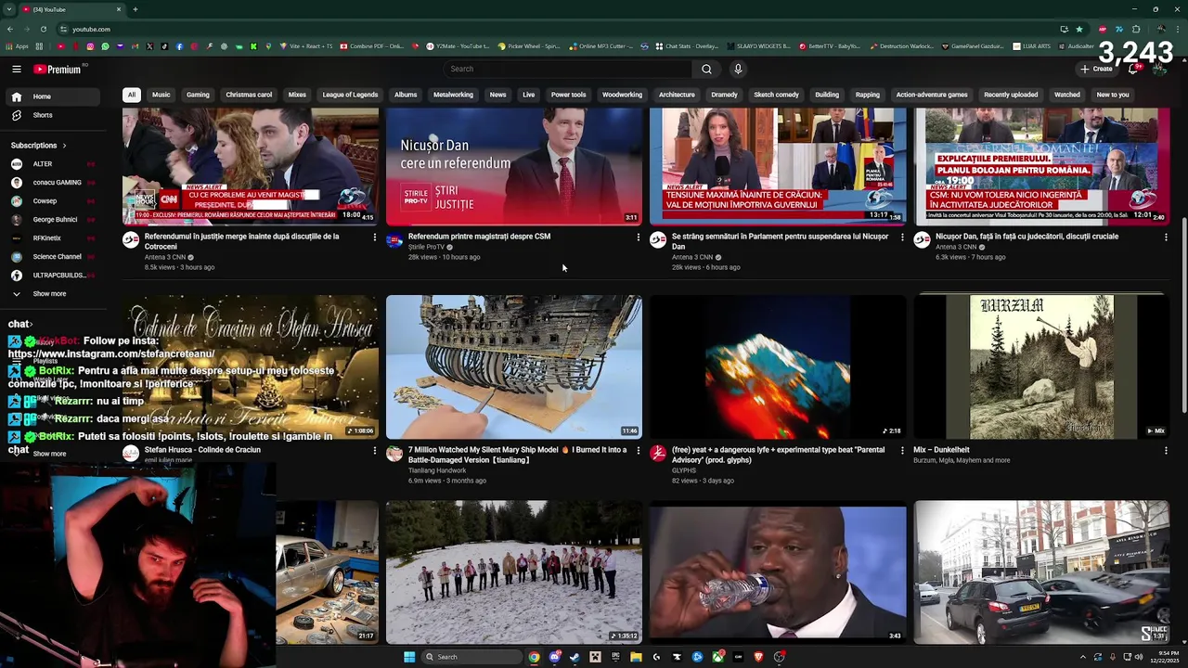Open Tianliang Handwork channel avatar
The image size is (1188, 668).
[x=394, y=454]
